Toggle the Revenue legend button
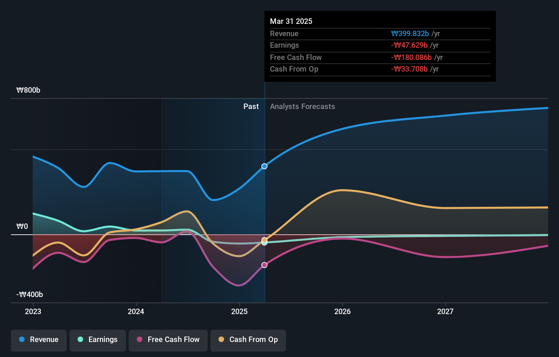This screenshot has height=357, width=559. pos(39,340)
